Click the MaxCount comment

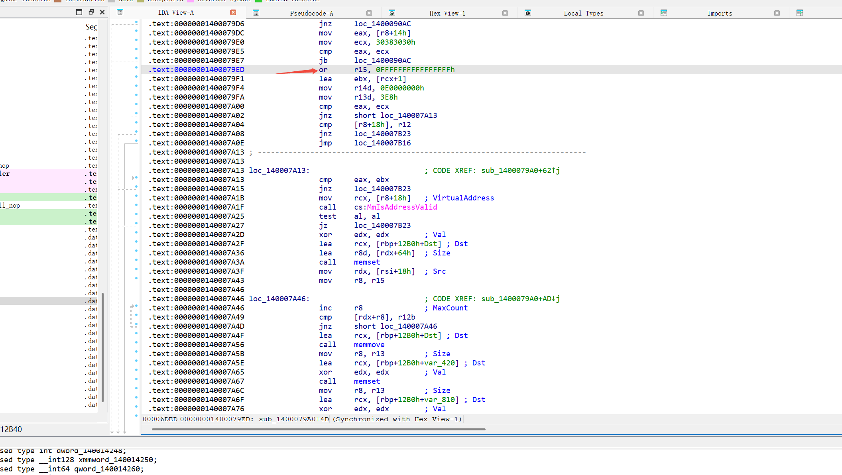pyautogui.click(x=450, y=308)
